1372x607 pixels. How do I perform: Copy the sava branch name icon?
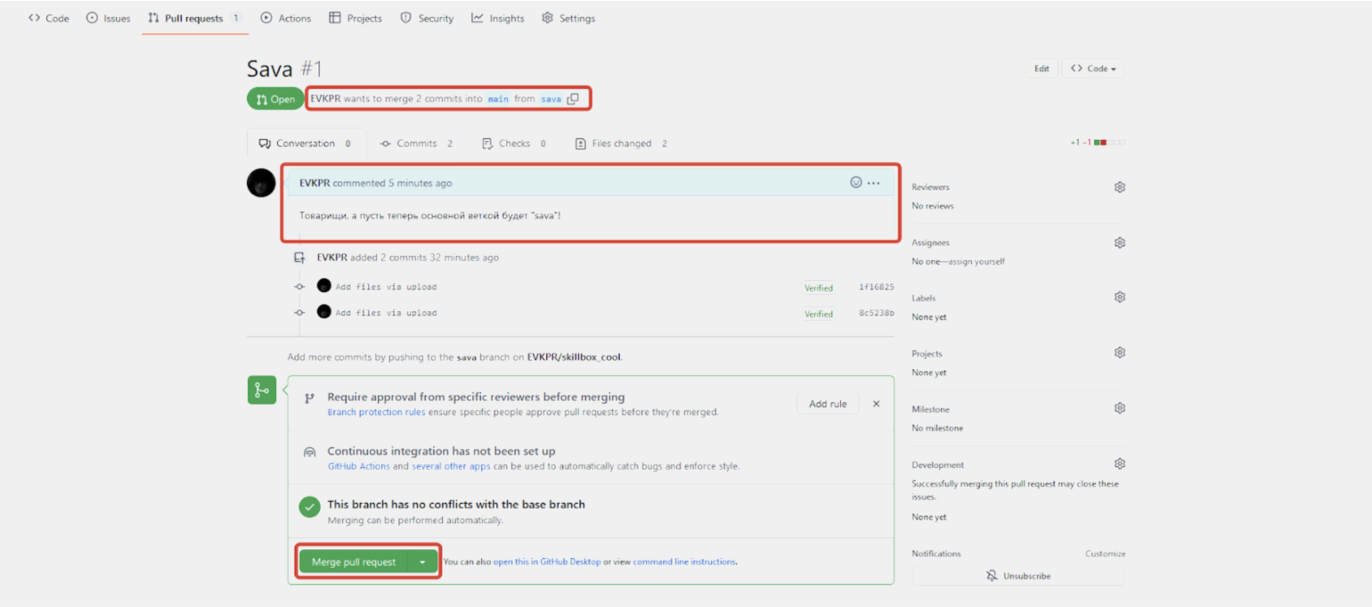tap(573, 99)
